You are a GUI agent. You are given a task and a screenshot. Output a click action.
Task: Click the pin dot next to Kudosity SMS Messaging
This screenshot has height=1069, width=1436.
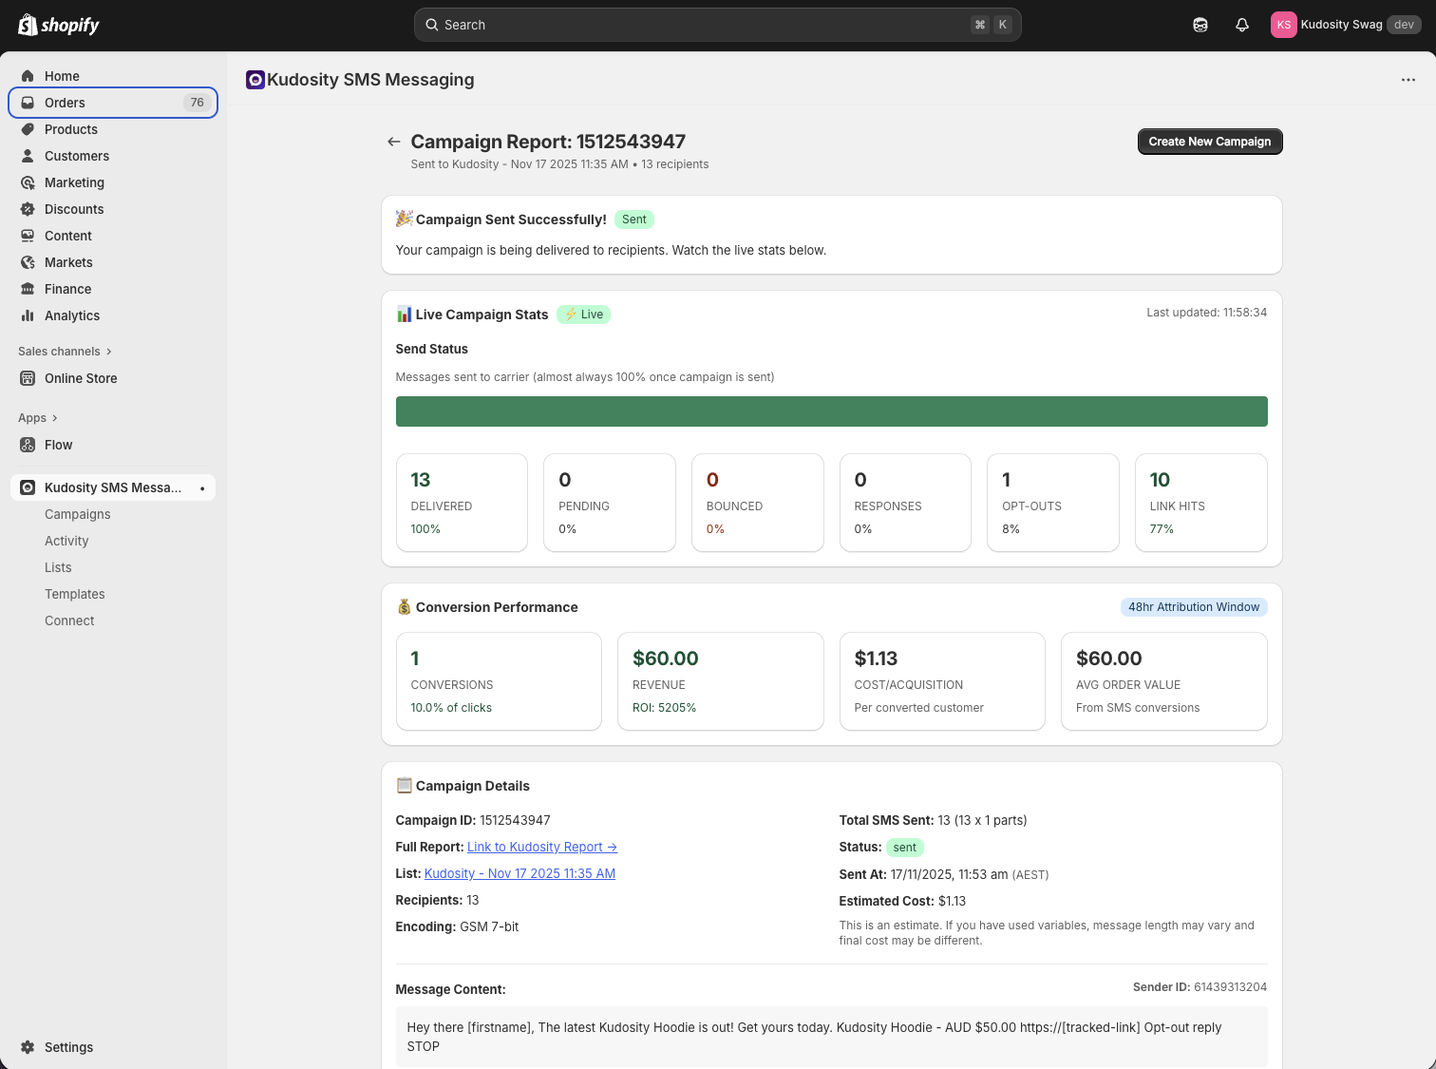[x=202, y=488]
